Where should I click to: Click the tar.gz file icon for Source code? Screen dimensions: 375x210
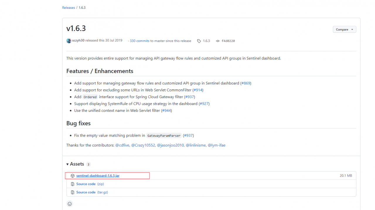pos(73,192)
